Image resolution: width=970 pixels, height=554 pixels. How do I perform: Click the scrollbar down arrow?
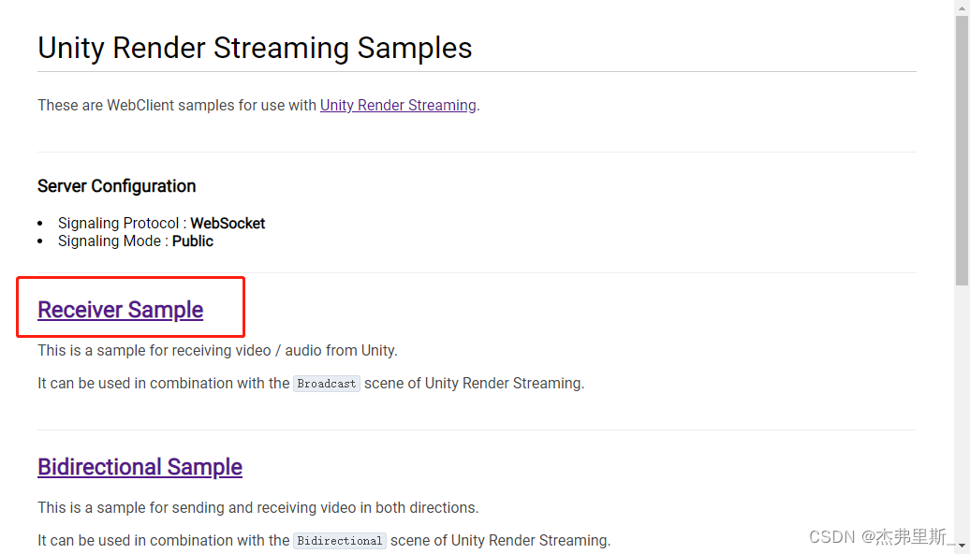click(962, 547)
